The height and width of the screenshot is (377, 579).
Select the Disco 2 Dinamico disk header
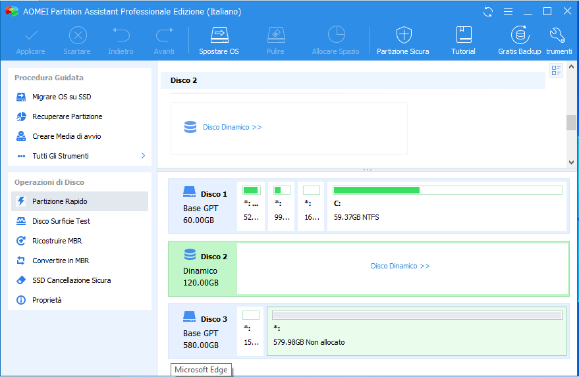[203, 269]
